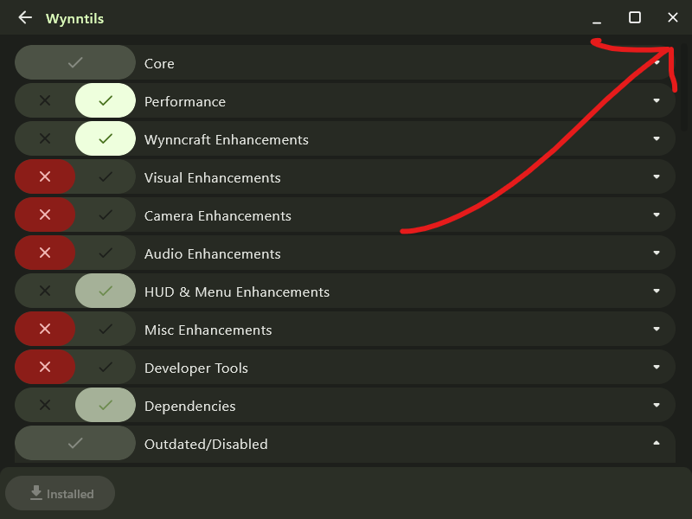This screenshot has width=692, height=519.
Task: Click the Wynntils title text
Action: point(74,17)
